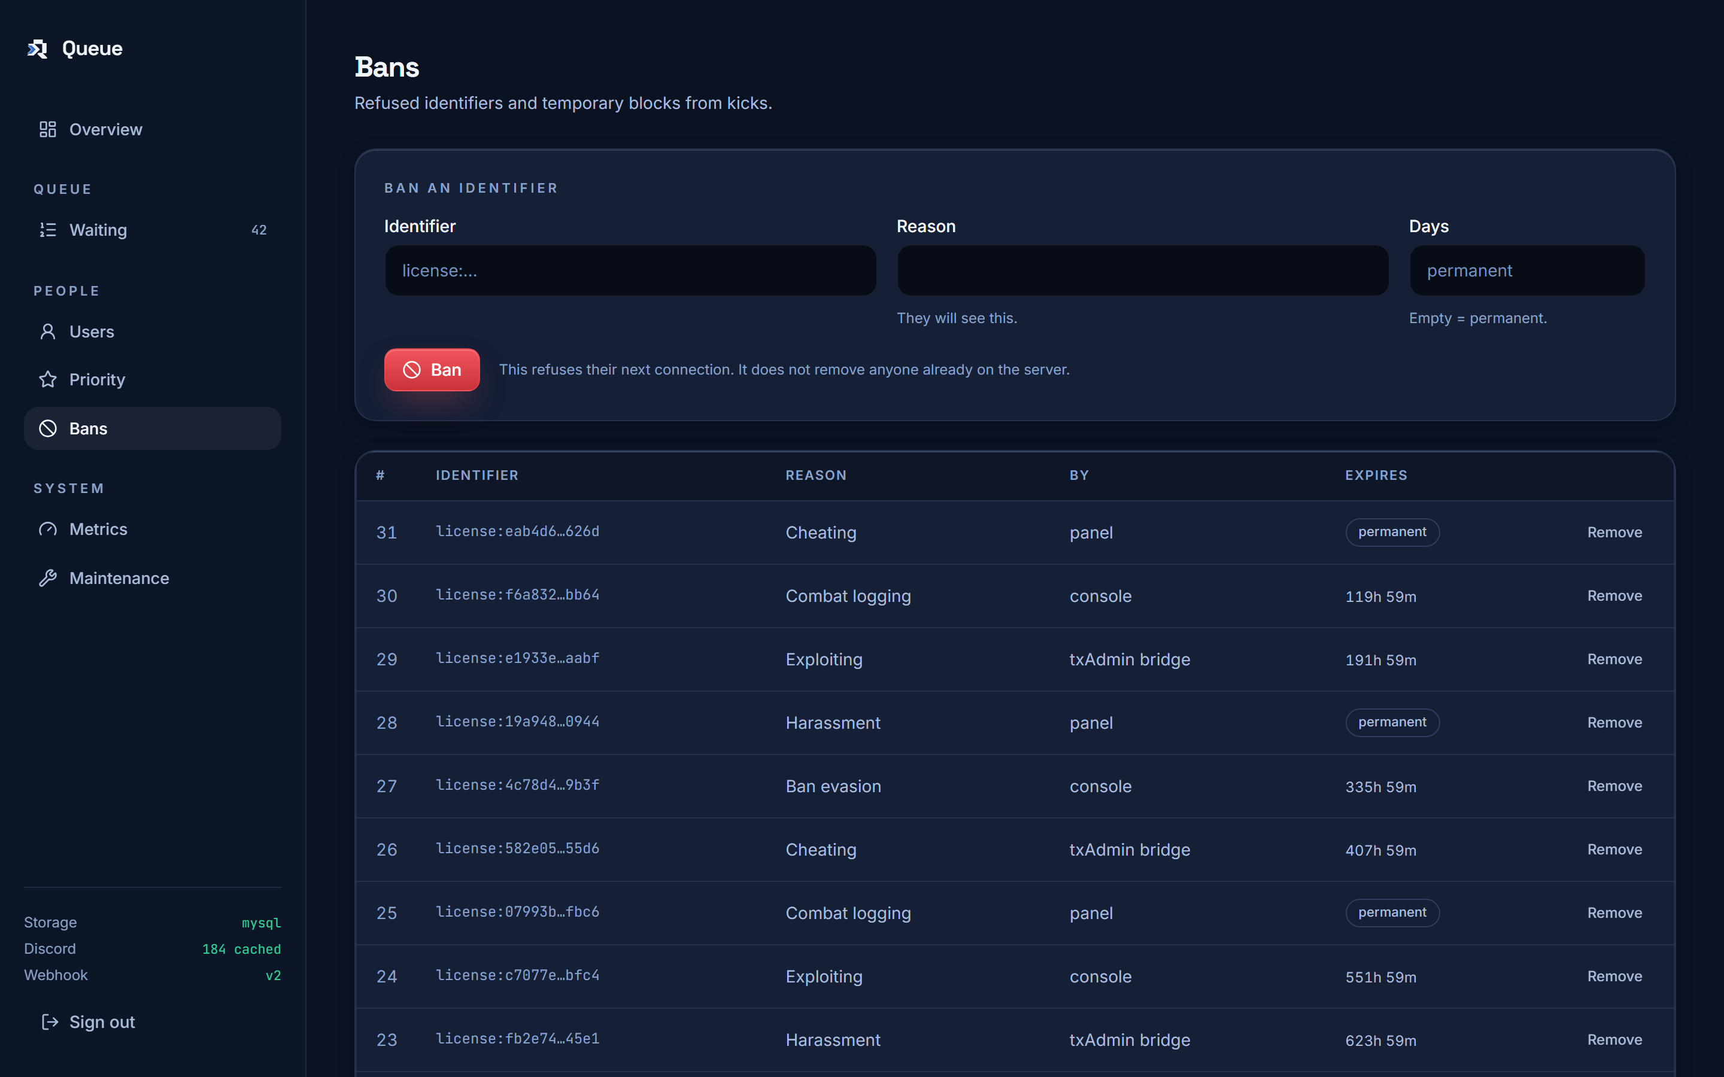This screenshot has height=1077, width=1724.
Task: Open the Overview page
Action: tap(153, 130)
